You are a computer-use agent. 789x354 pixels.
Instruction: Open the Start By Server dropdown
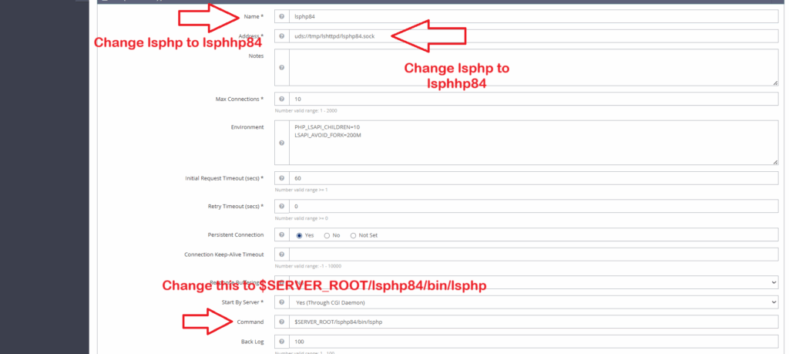click(x=533, y=302)
